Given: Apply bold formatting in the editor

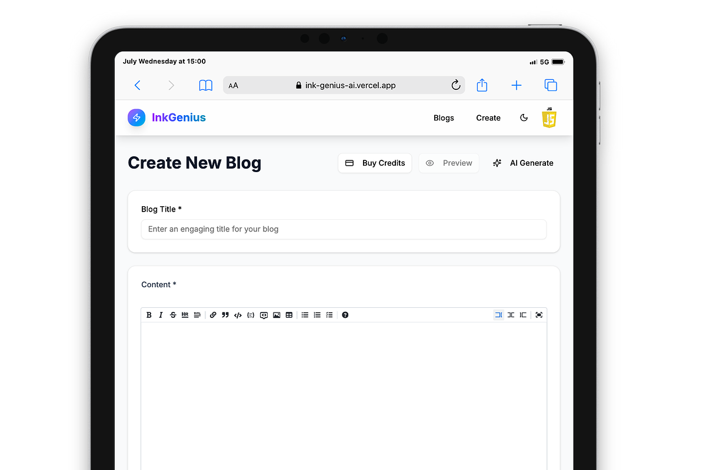Looking at the screenshot, I should (149, 315).
